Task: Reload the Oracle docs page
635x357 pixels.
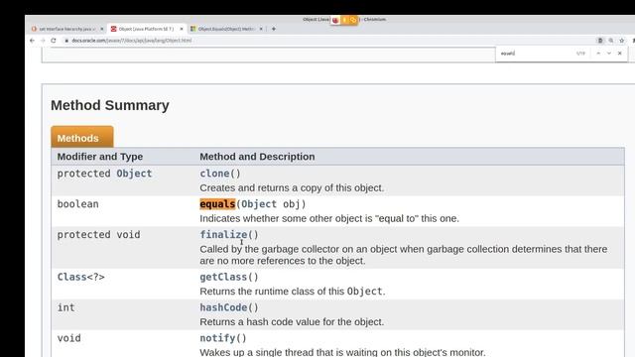Action: (54, 41)
